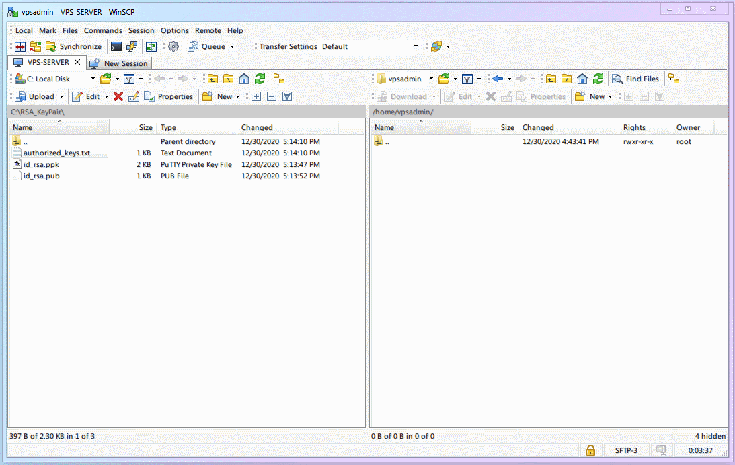The height and width of the screenshot is (465, 735).
Task: Click the session lock icon in status bar
Action: tap(590, 450)
